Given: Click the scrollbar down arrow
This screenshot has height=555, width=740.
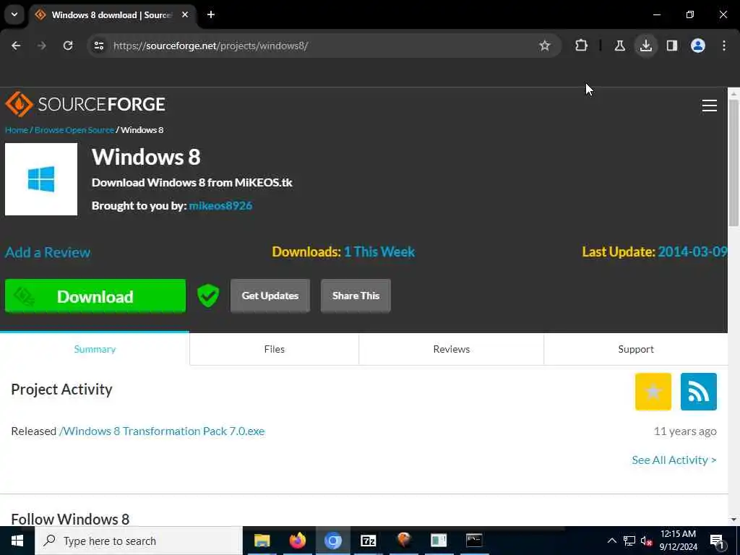Looking at the screenshot, I should pos(733,520).
